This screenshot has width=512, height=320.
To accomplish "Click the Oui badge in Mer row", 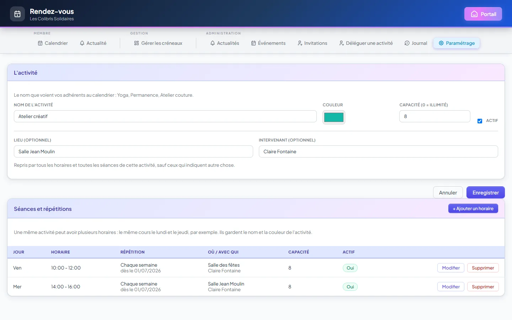I will point(350,287).
